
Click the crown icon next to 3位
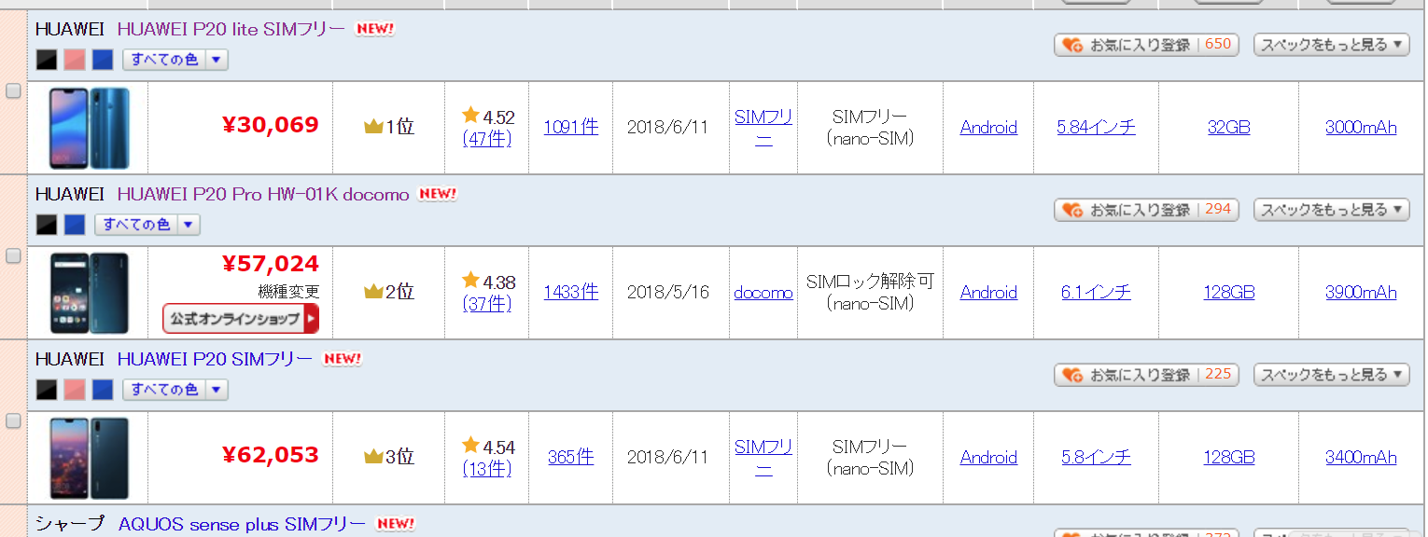click(373, 457)
